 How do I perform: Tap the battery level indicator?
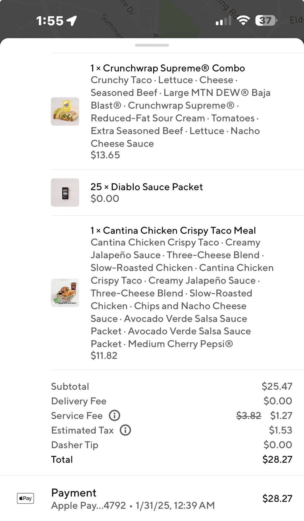click(x=266, y=20)
